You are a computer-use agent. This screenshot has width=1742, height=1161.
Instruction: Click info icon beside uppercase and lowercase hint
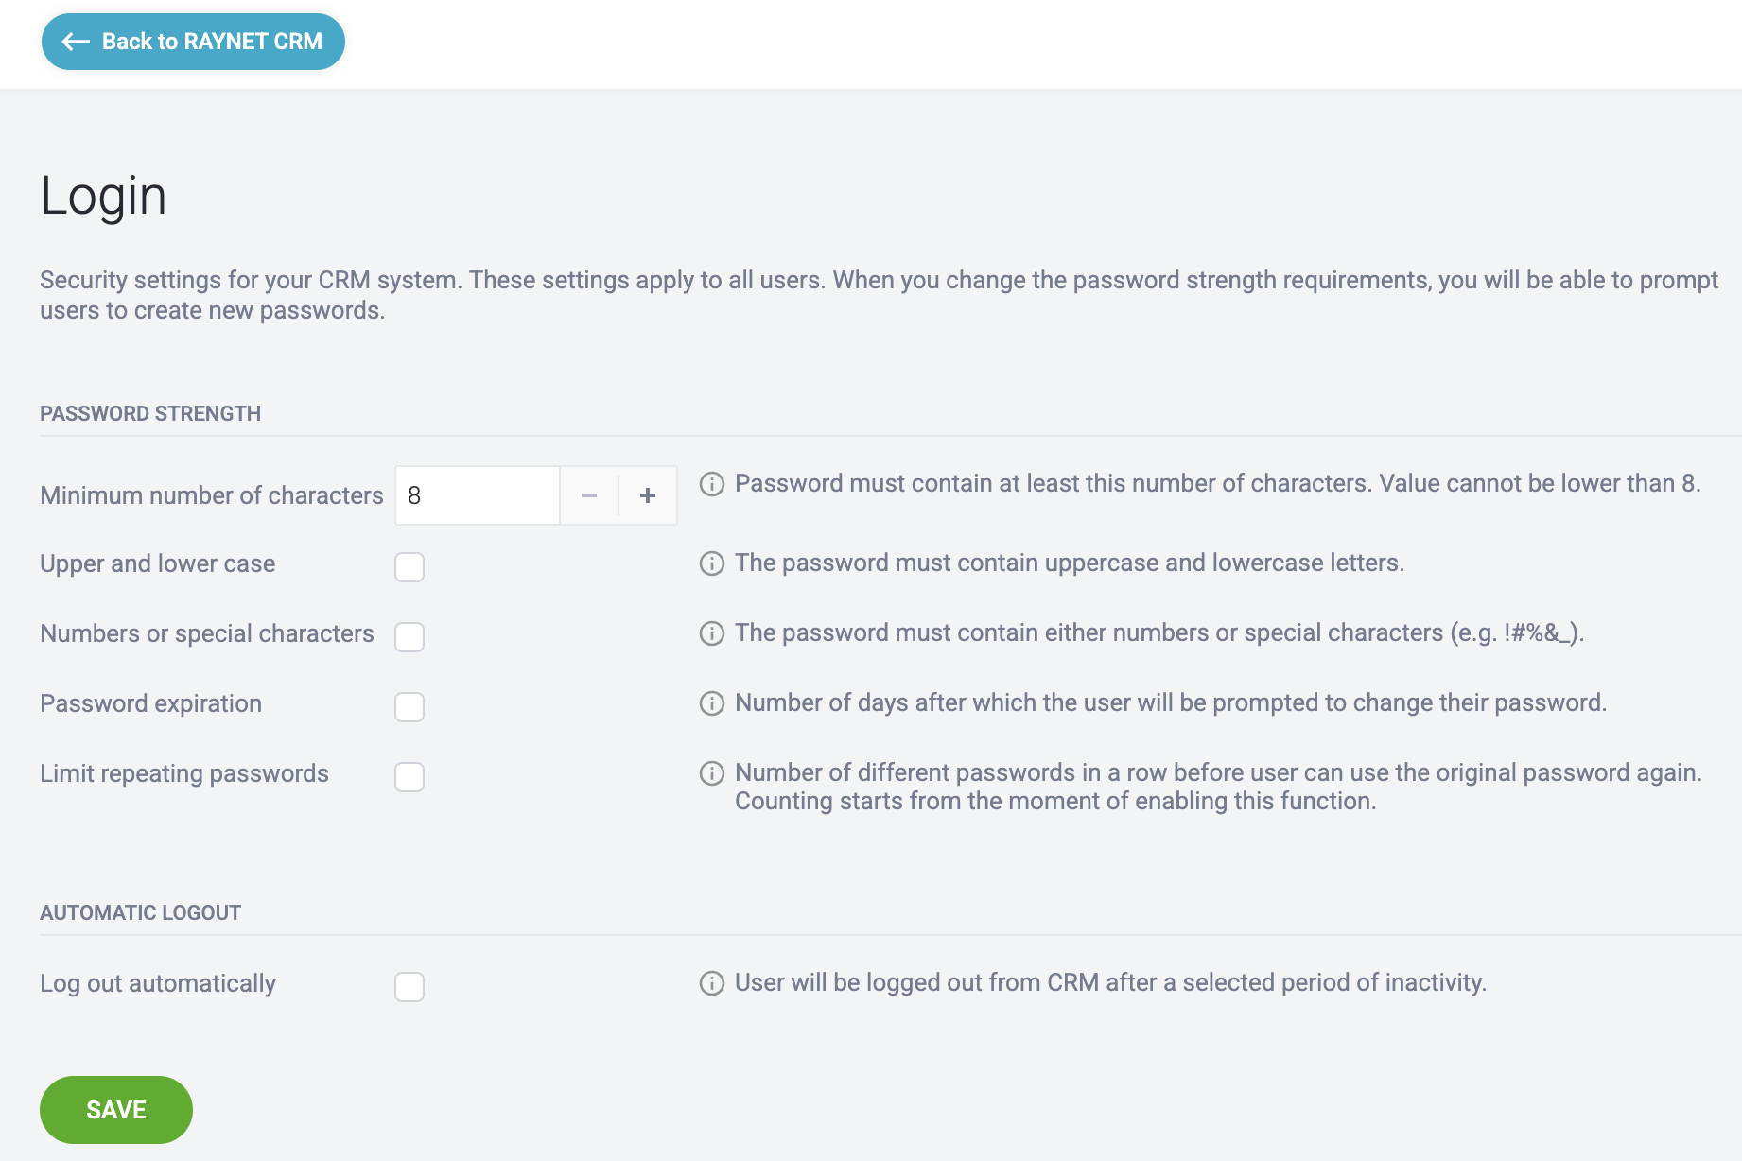(712, 563)
